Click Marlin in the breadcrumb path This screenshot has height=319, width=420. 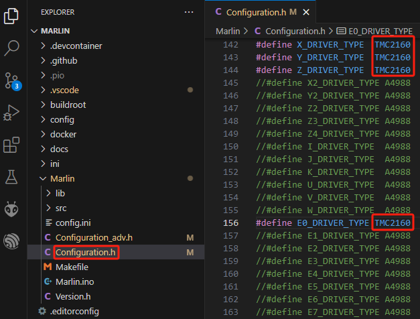click(228, 31)
